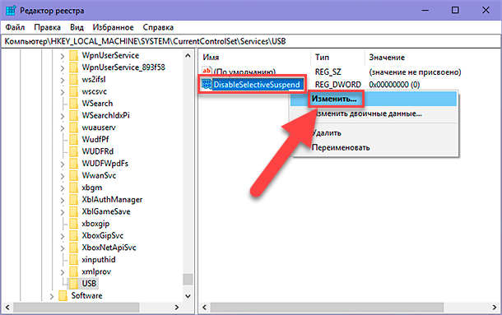
Task: Expand the WpnUserService tree node
Action: [63, 56]
